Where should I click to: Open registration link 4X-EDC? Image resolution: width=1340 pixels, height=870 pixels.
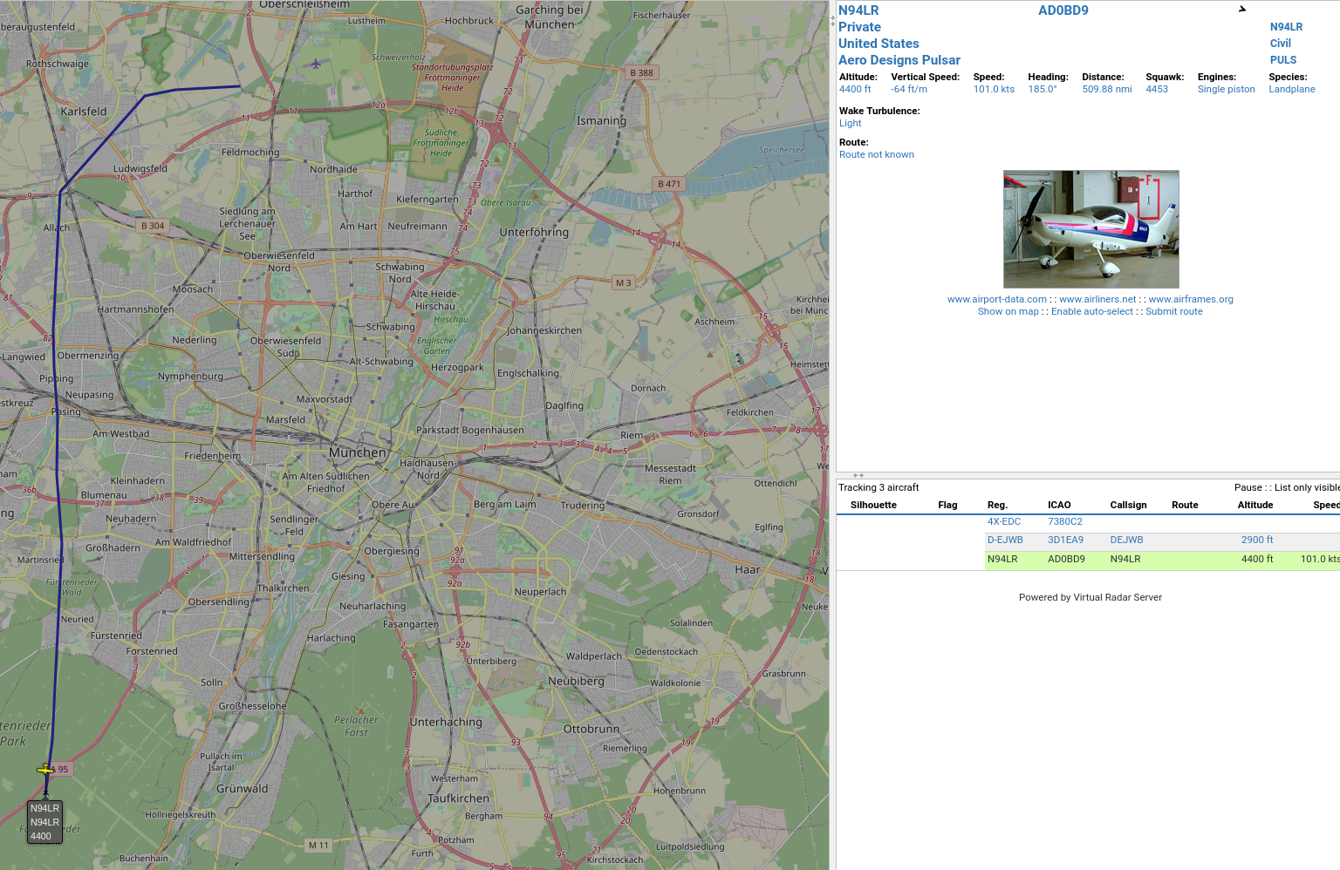(1003, 521)
